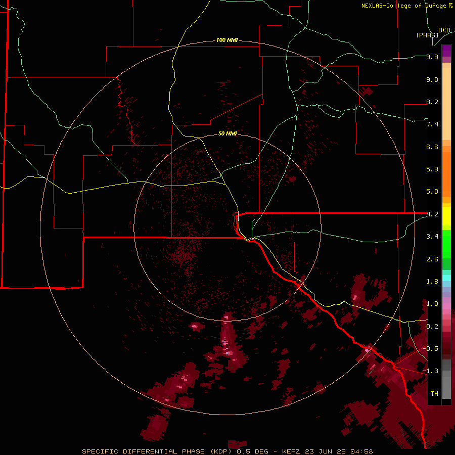The image size is (455, 455).
Task: Click the 4.2 value on the color scale
Action: (432, 214)
